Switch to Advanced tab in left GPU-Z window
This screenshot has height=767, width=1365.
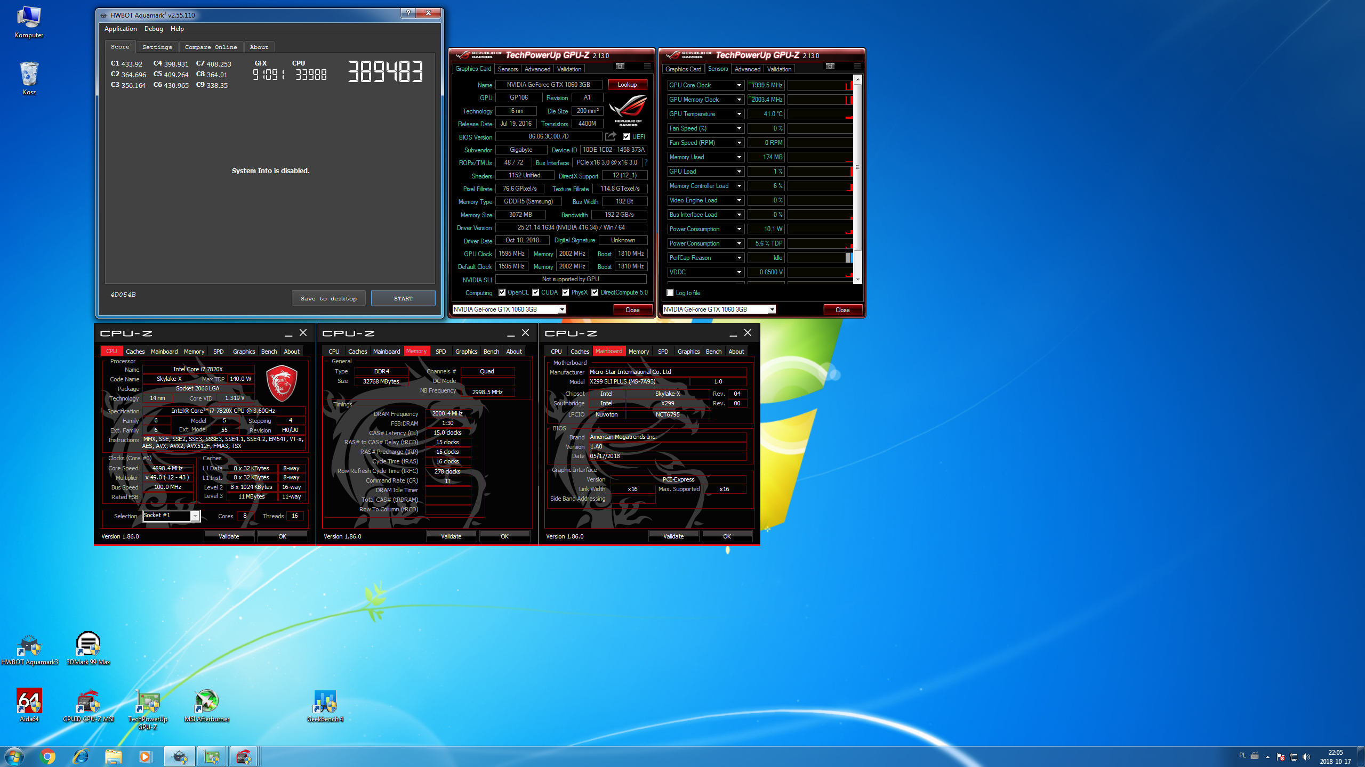click(537, 69)
